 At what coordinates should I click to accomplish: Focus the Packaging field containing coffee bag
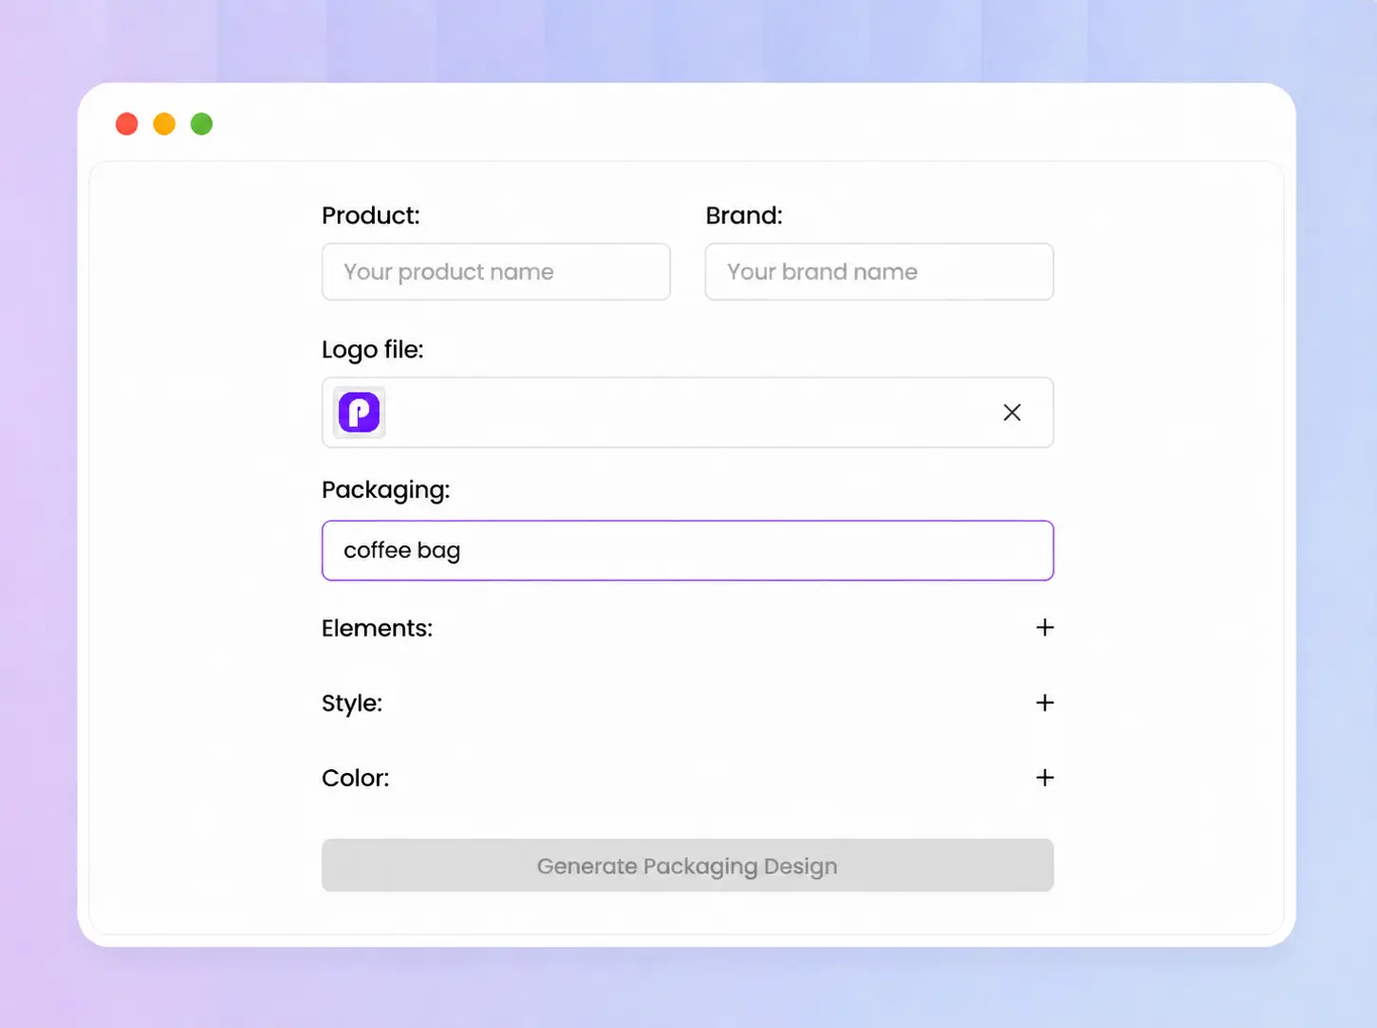coord(687,550)
